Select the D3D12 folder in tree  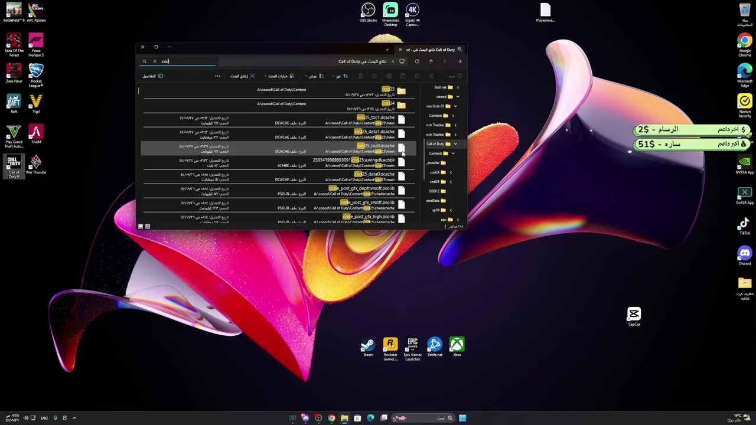[438, 191]
